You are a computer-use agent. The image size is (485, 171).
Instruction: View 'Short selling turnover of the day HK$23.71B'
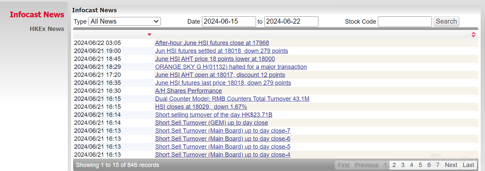tap(214, 115)
